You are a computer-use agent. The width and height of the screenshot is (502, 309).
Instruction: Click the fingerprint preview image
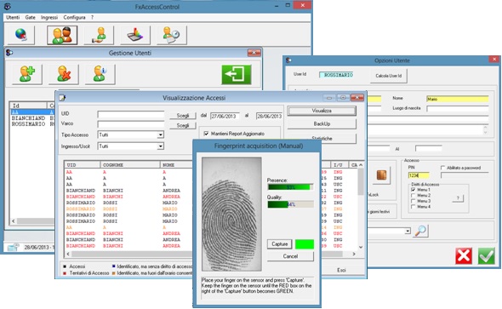coord(231,214)
